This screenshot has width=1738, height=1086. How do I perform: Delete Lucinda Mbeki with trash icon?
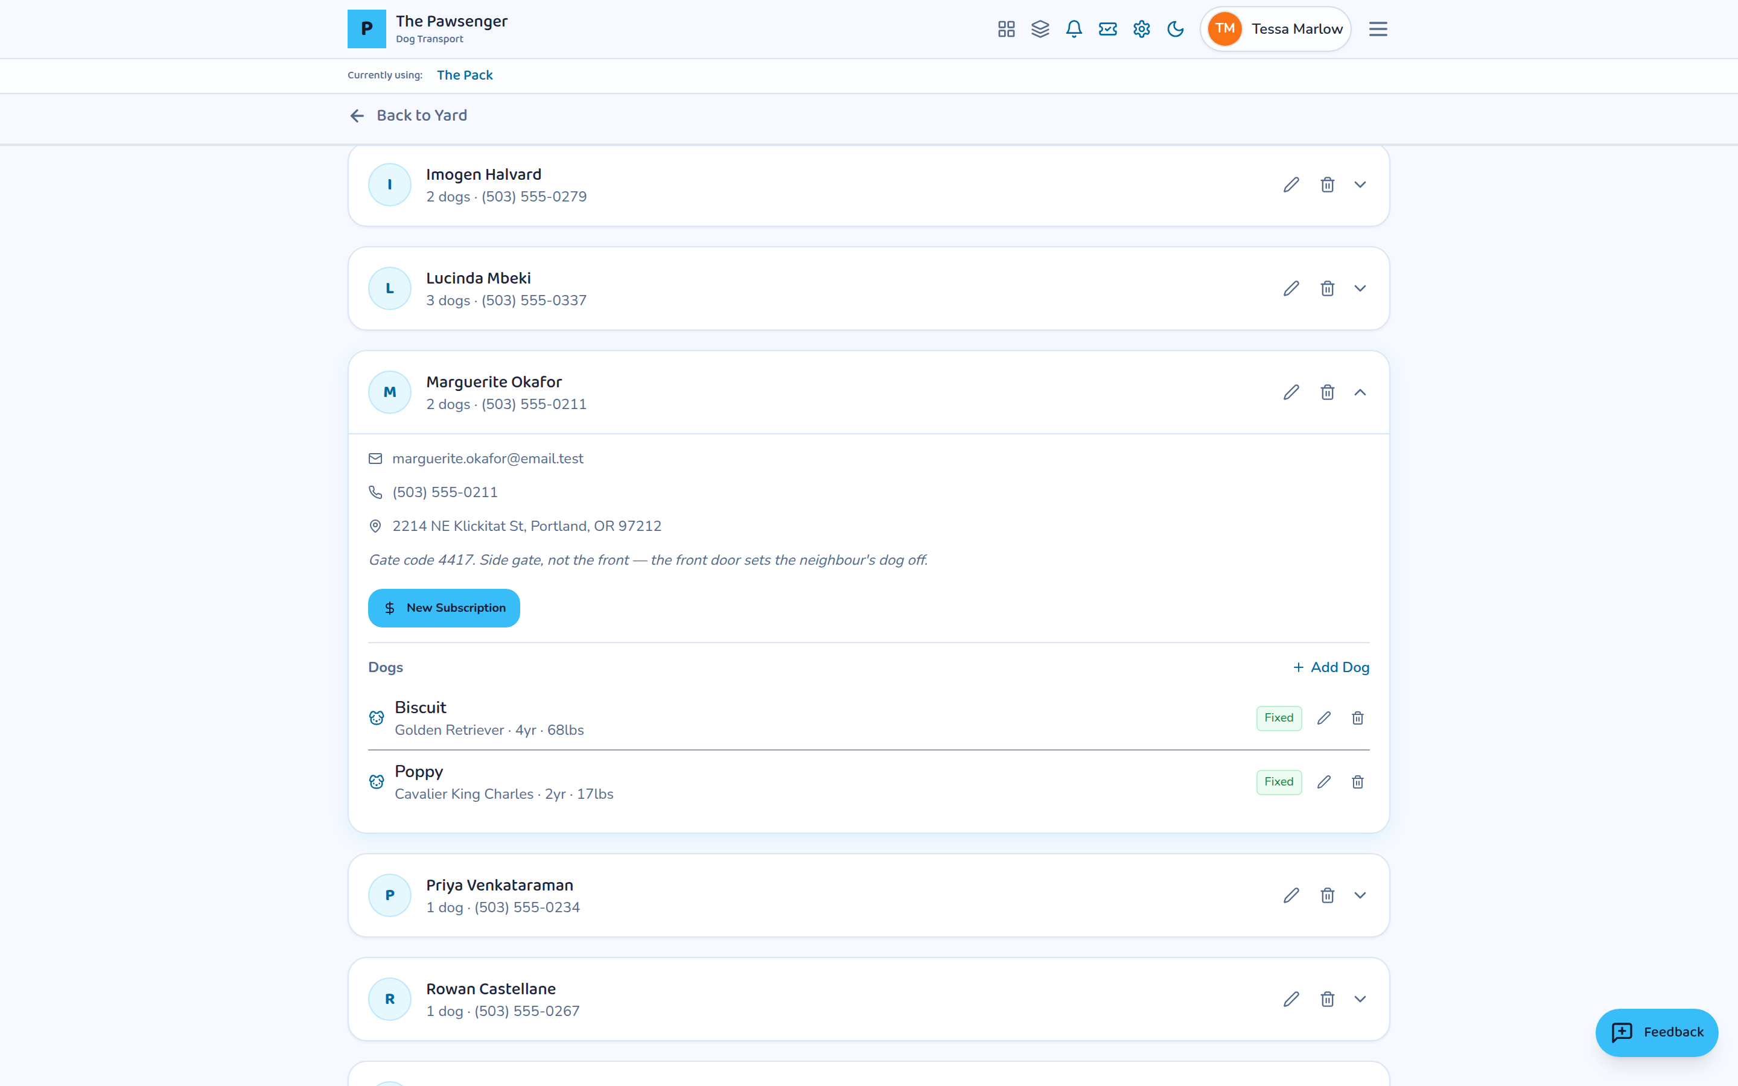(1327, 289)
